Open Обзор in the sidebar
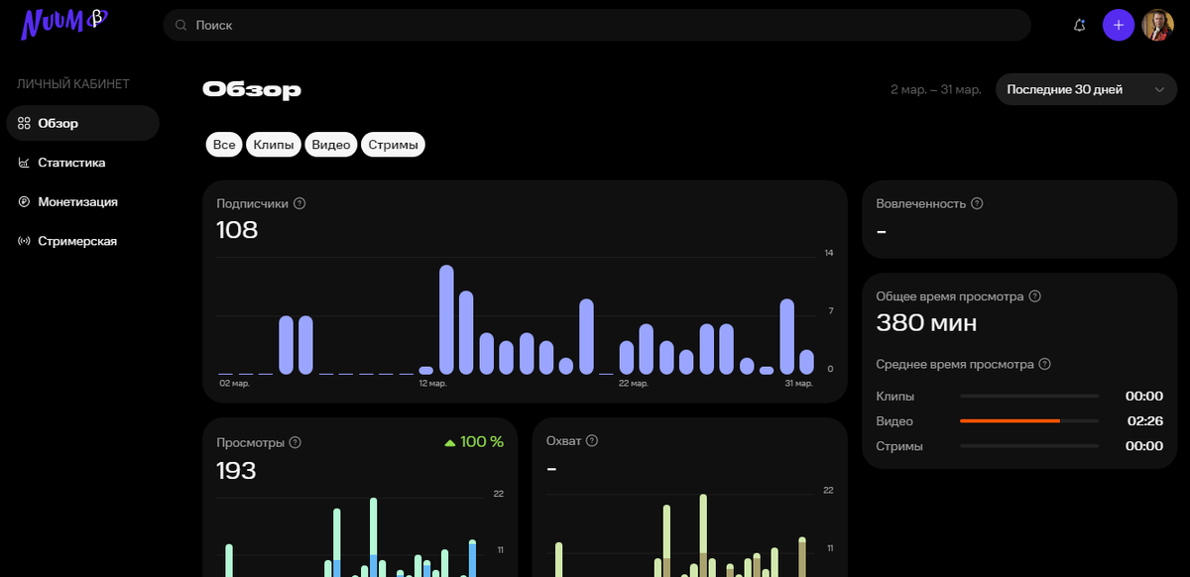Viewport: 1190px width, 577px height. tap(82, 123)
